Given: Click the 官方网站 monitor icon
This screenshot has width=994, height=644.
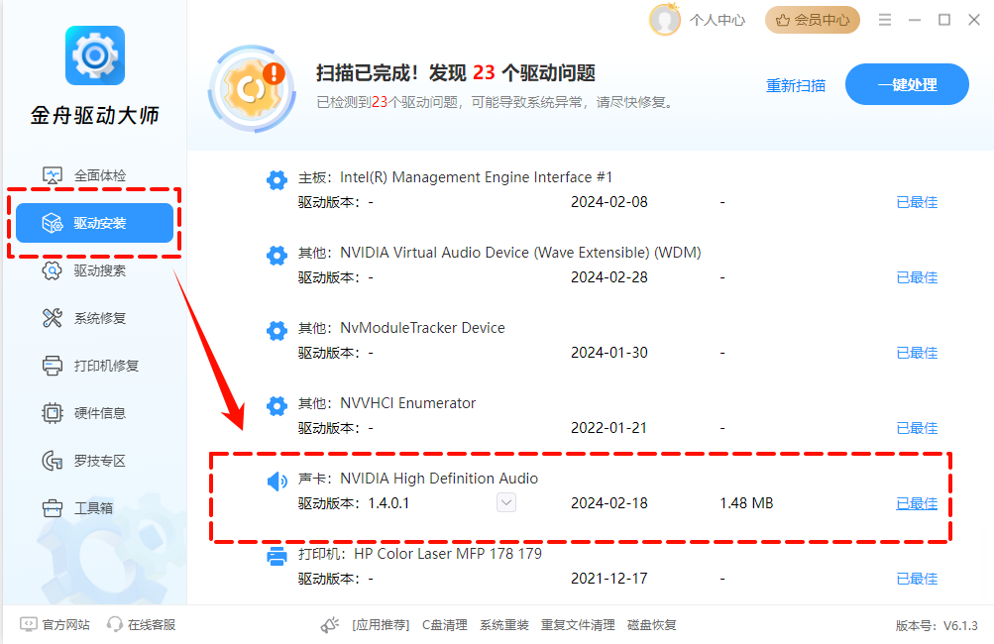Looking at the screenshot, I should (x=29, y=624).
